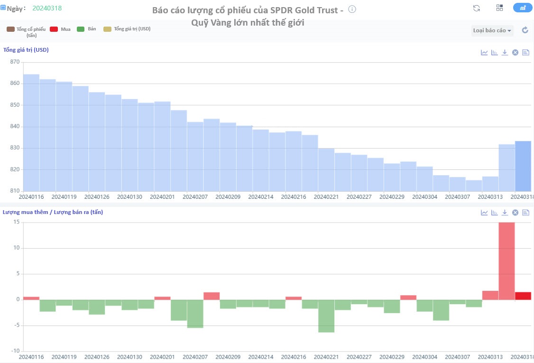This screenshot has width=534, height=363.
Task: Click the -10 label on the bottom chart axis
Action: click(16, 351)
